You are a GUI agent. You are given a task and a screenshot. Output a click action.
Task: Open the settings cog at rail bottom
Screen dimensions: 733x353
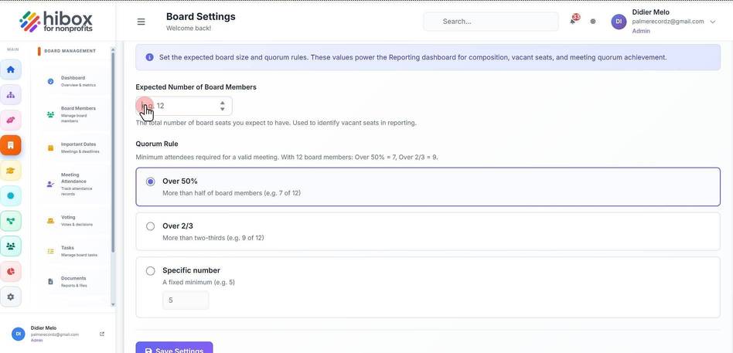[11, 297]
